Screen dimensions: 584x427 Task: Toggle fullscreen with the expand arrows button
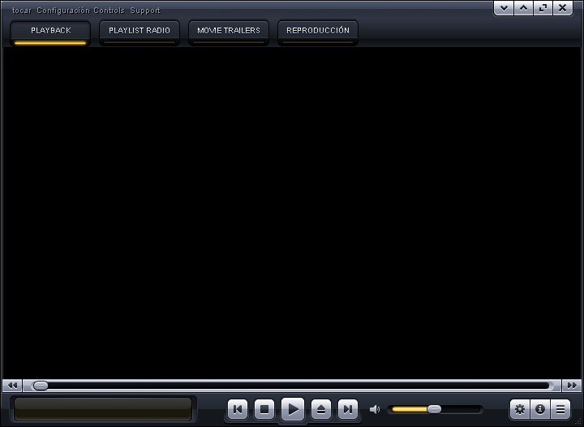543,8
